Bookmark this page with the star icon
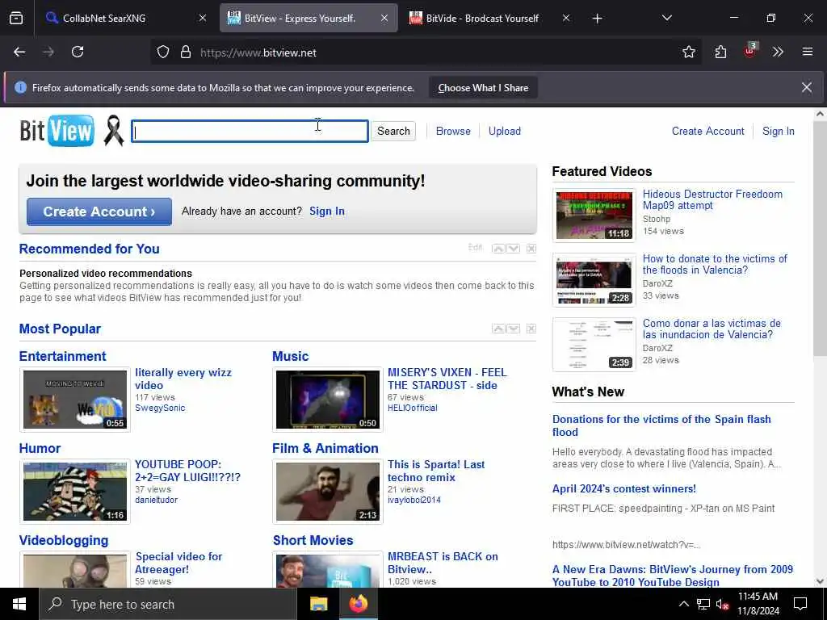827x620 pixels. tap(688, 52)
